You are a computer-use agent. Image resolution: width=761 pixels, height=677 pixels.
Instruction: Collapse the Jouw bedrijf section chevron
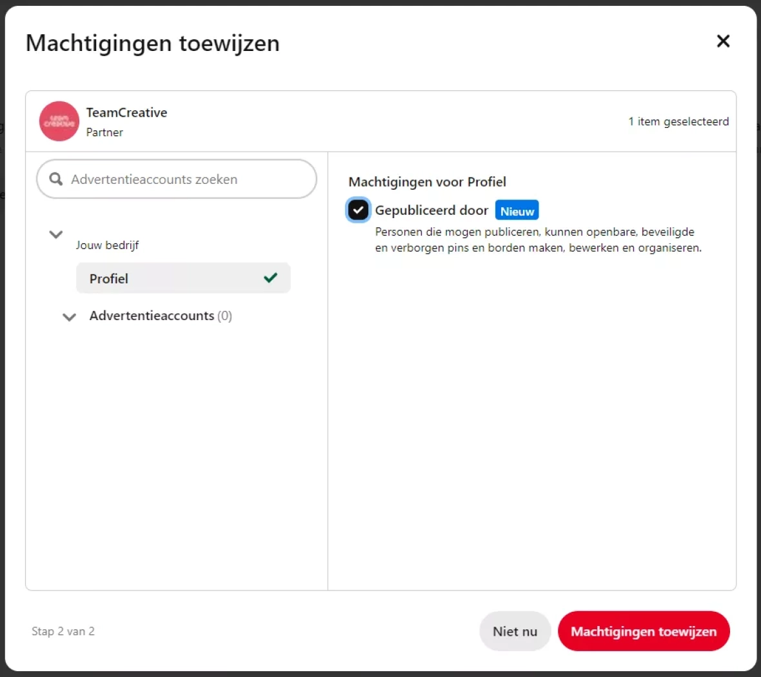point(56,234)
